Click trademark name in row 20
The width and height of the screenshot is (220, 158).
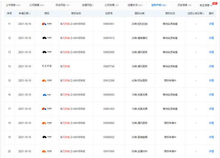(x=73, y=151)
